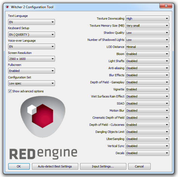Click the Witcher 2 title bar icon
Viewport: 178px width, 177px height.
tap(7, 7)
